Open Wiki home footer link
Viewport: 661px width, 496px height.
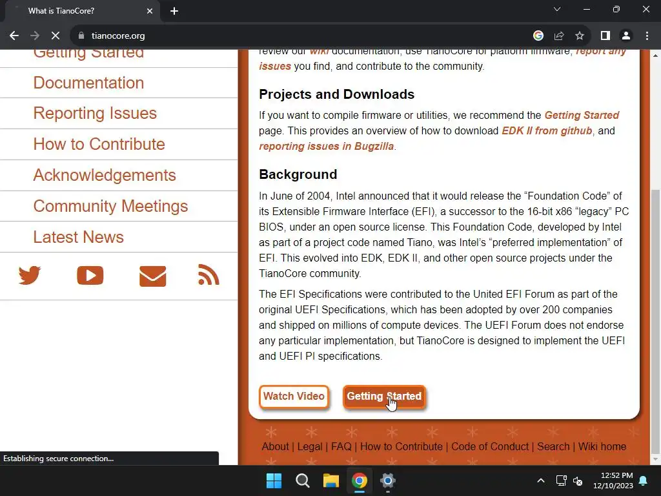pos(602,447)
